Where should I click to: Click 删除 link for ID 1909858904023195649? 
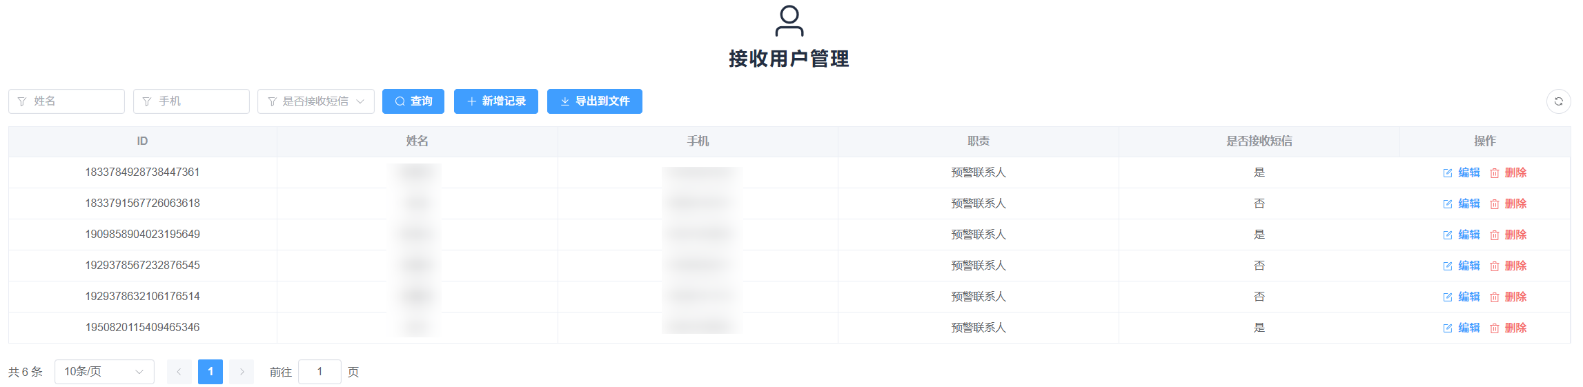pos(1515,235)
